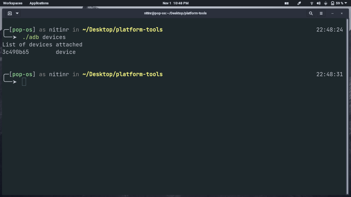Click the ./adb devices command text
This screenshot has width=351, height=197.
(x=44, y=37)
